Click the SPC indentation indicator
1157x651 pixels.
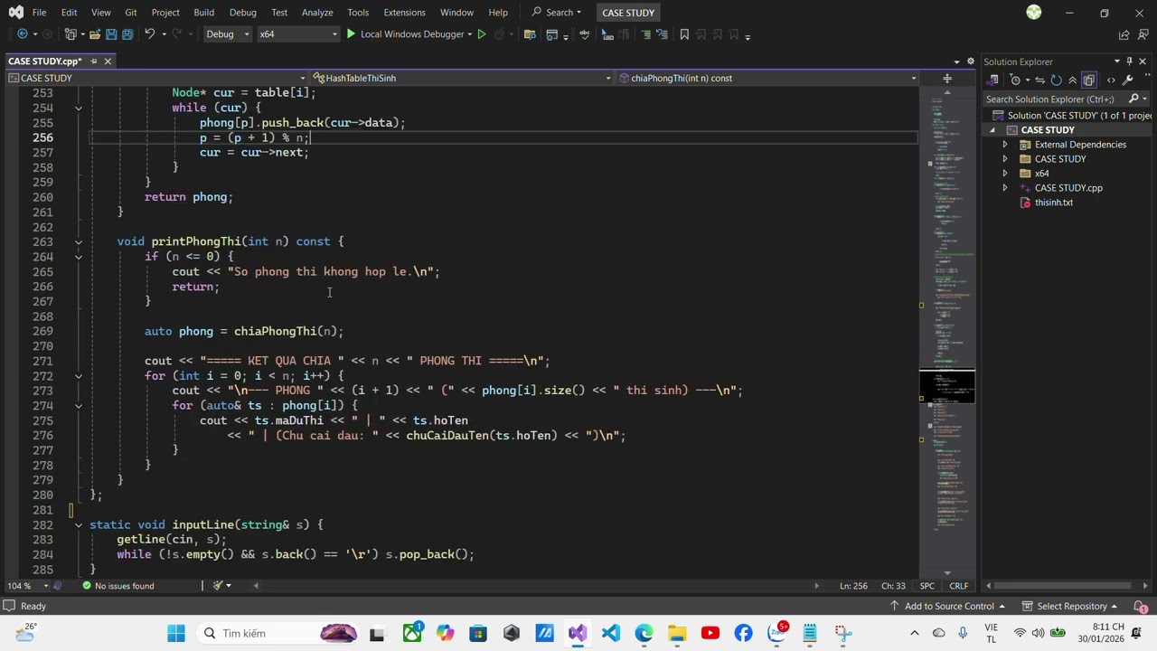(927, 586)
